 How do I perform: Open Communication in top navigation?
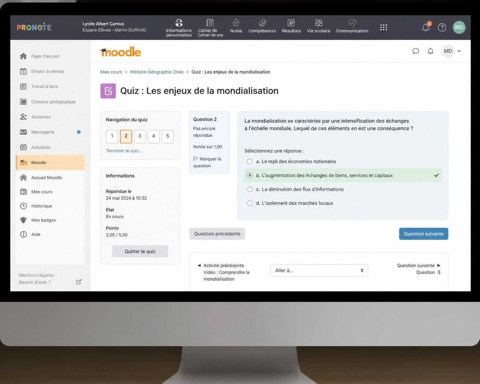coord(352,26)
